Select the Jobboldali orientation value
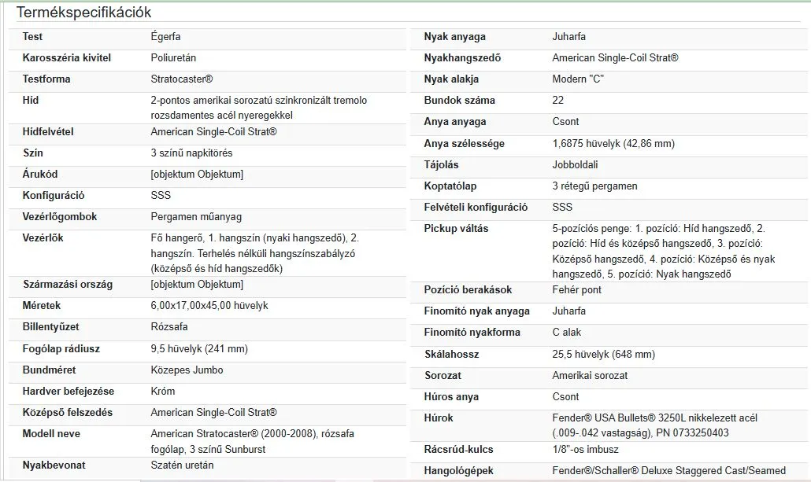 575,165
